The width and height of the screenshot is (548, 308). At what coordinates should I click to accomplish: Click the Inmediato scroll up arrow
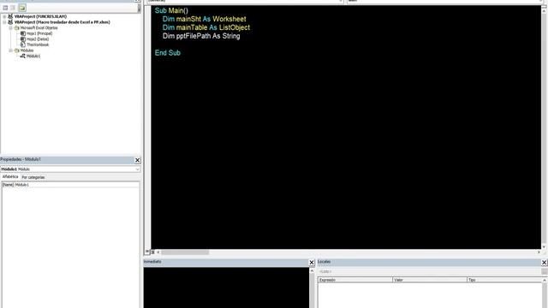(x=312, y=270)
